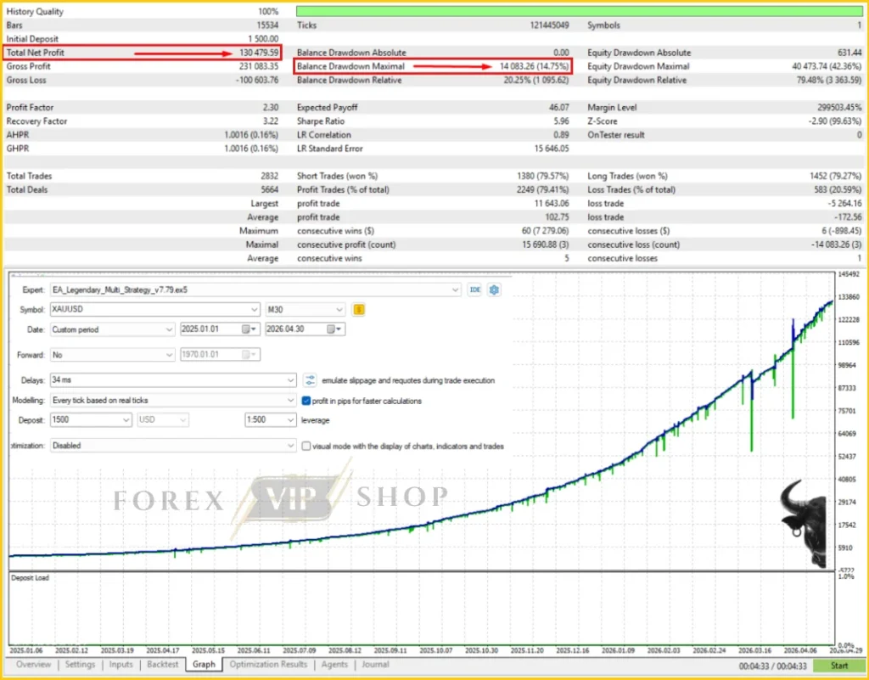Screen dimensions: 869x680
Task: Click the Long Trades value 1452 (79.27%)
Action: [x=836, y=176]
